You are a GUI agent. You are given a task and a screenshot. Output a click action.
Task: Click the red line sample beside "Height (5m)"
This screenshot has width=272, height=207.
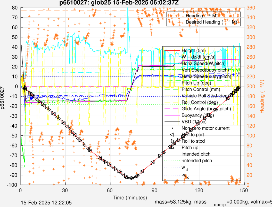[172, 51]
